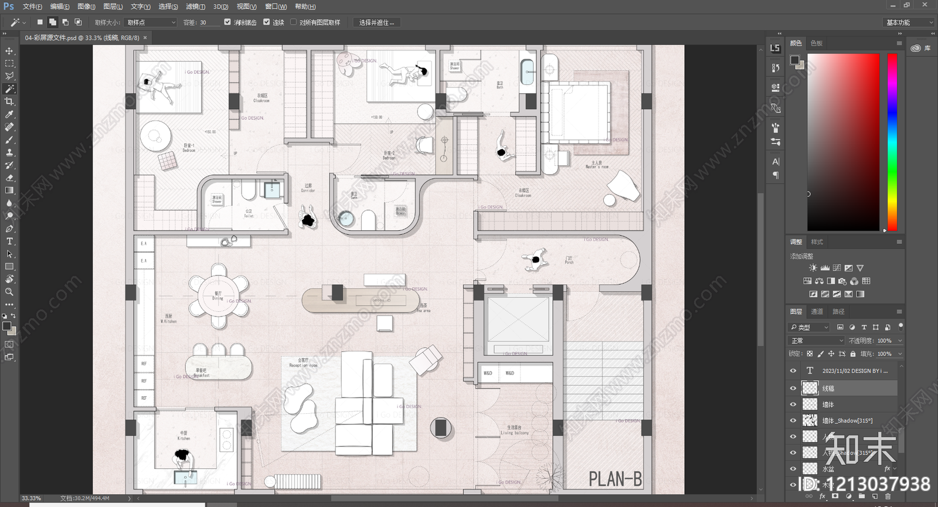Select the Horizontal Type tool

point(9,241)
